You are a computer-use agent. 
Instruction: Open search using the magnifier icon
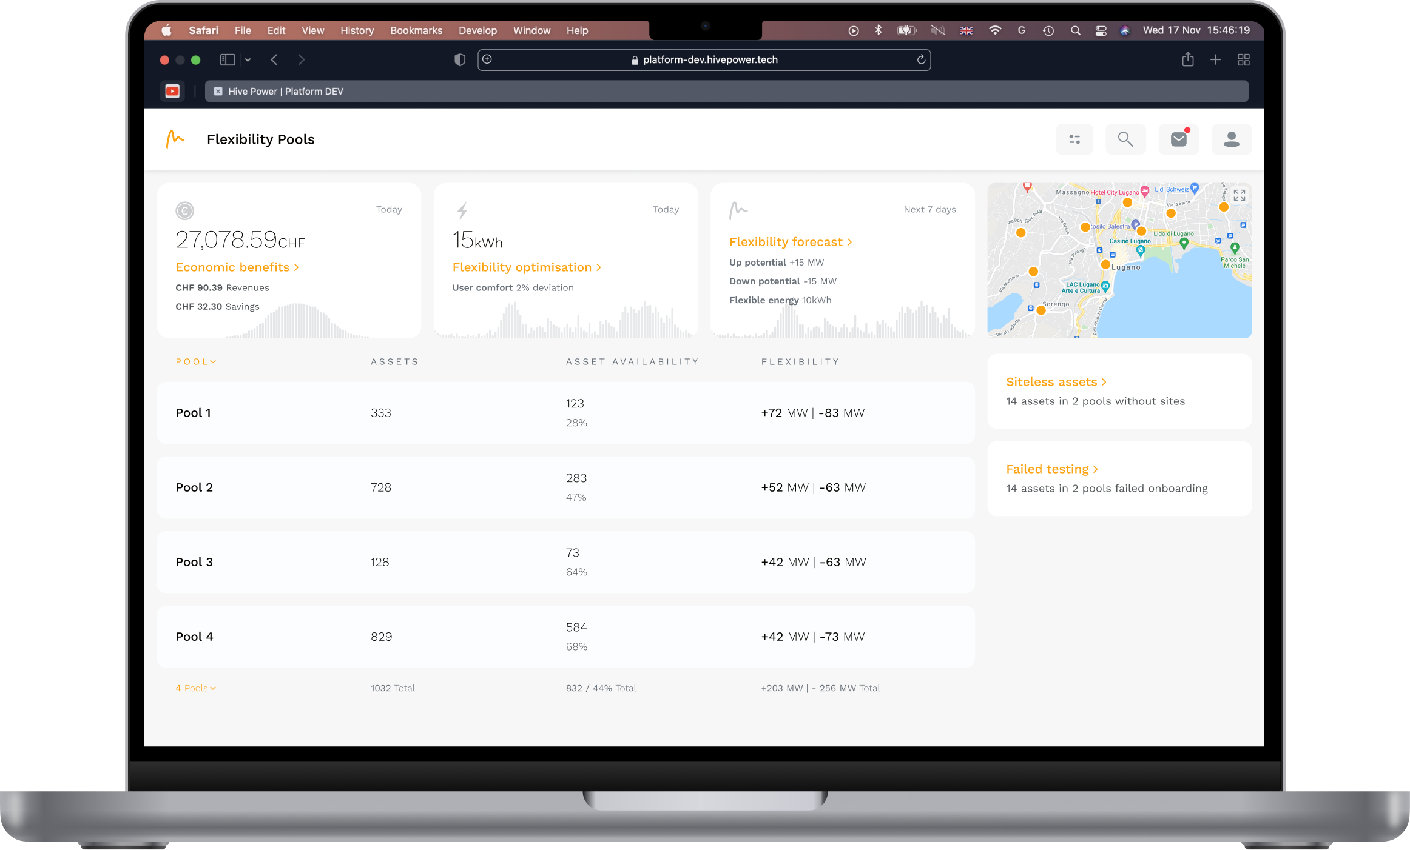point(1125,139)
